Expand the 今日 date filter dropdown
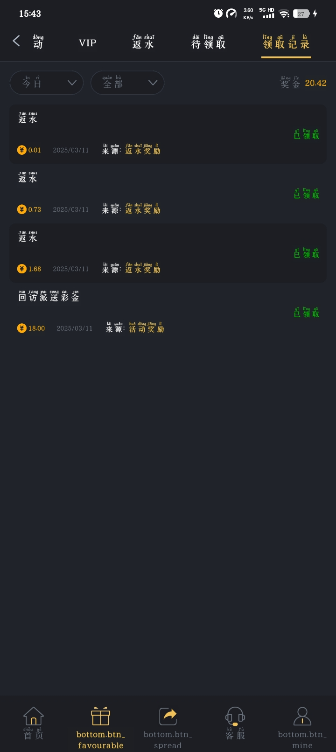This screenshot has height=752, width=336. 47,83
